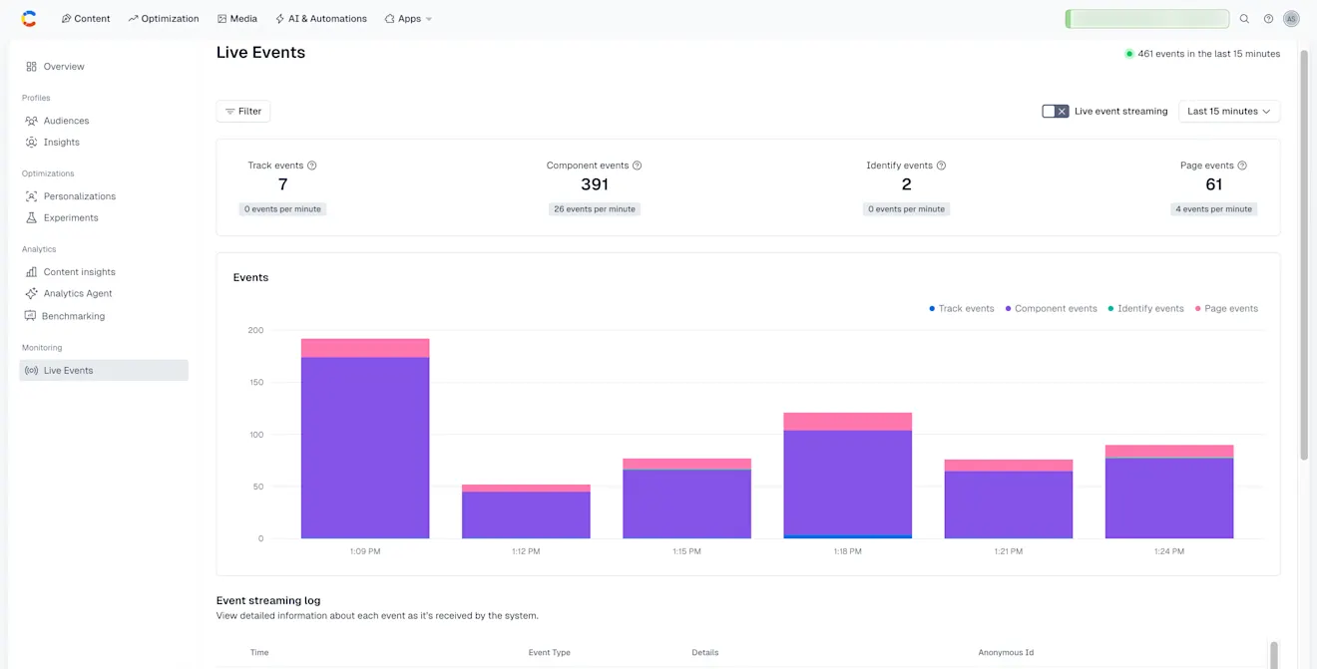Click the green status bar in header
The height and width of the screenshot is (669, 1317).
(x=1147, y=19)
